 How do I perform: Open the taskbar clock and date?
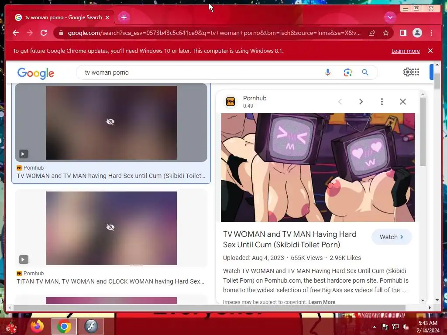(428, 327)
